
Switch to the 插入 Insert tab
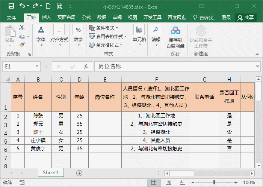[x=46, y=18]
